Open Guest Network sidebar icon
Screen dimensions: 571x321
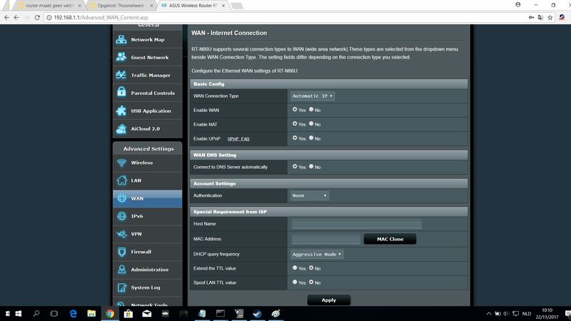pos(121,58)
